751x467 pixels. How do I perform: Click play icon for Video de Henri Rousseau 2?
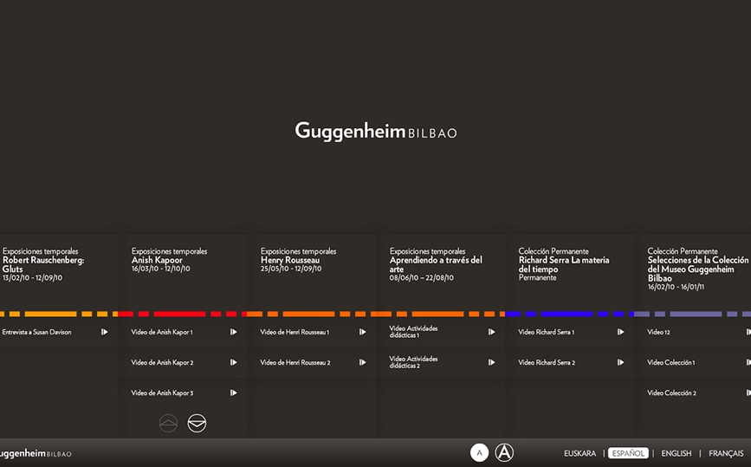click(362, 362)
